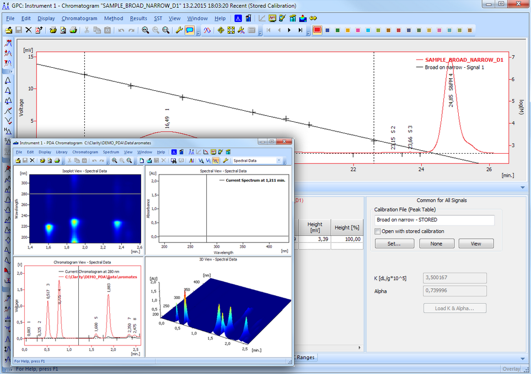Image resolution: width=531 pixels, height=374 pixels.
Task: Click the None calibration button
Action: click(x=437, y=243)
